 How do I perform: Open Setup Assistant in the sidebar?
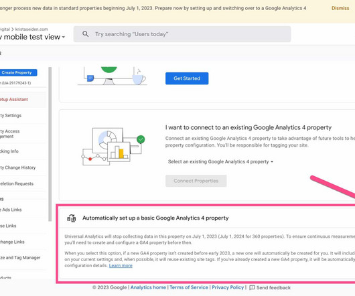[x=23, y=100]
